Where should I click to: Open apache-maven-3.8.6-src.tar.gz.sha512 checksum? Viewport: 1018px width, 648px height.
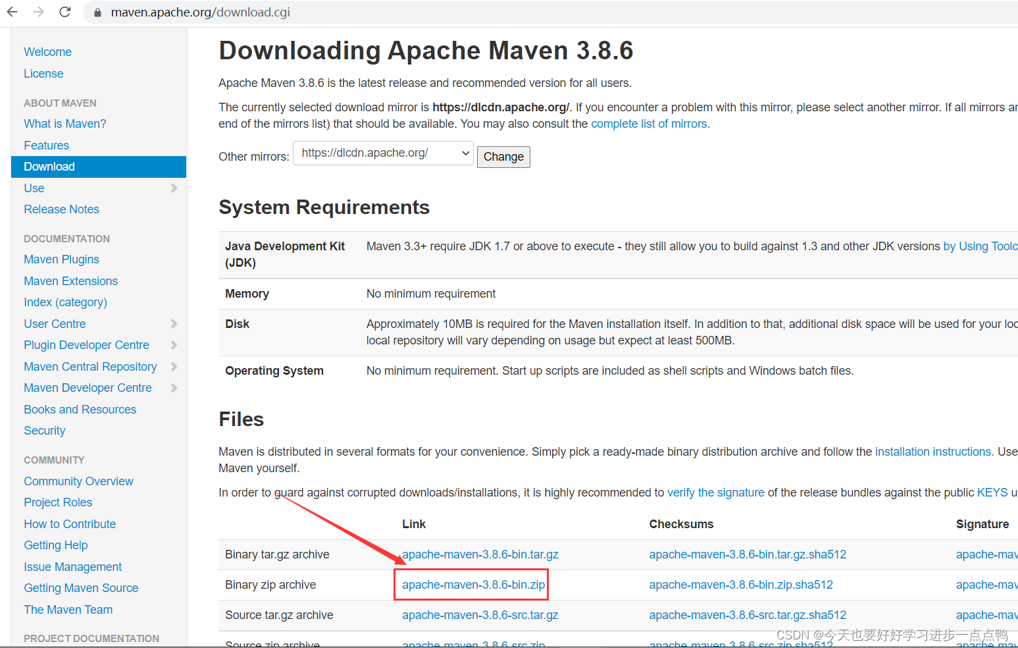[x=748, y=615]
